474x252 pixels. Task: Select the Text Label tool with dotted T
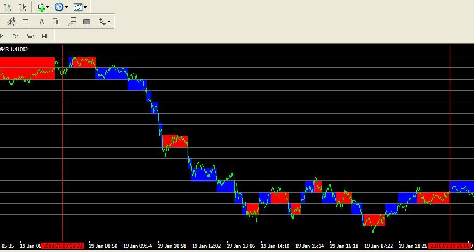click(56, 22)
